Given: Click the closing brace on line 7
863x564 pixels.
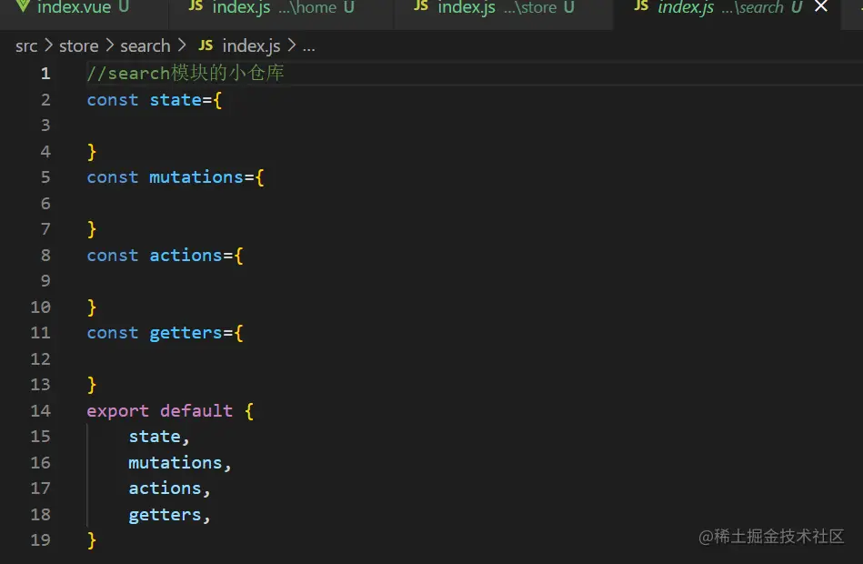Looking at the screenshot, I should coord(92,229).
